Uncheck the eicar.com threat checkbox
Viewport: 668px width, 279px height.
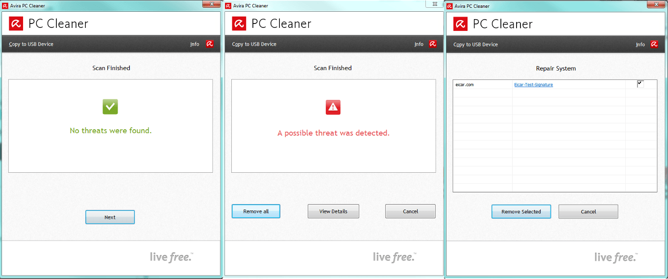point(640,84)
